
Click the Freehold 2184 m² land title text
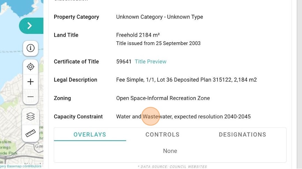[x=138, y=35]
